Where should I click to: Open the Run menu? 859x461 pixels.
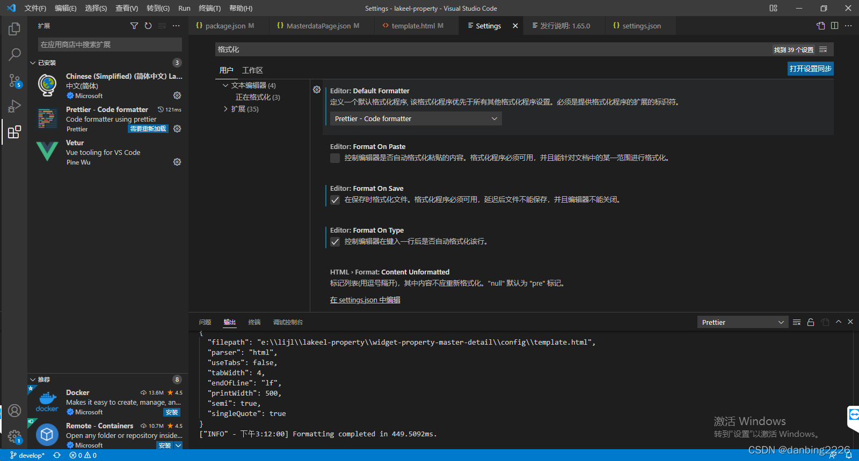click(184, 8)
